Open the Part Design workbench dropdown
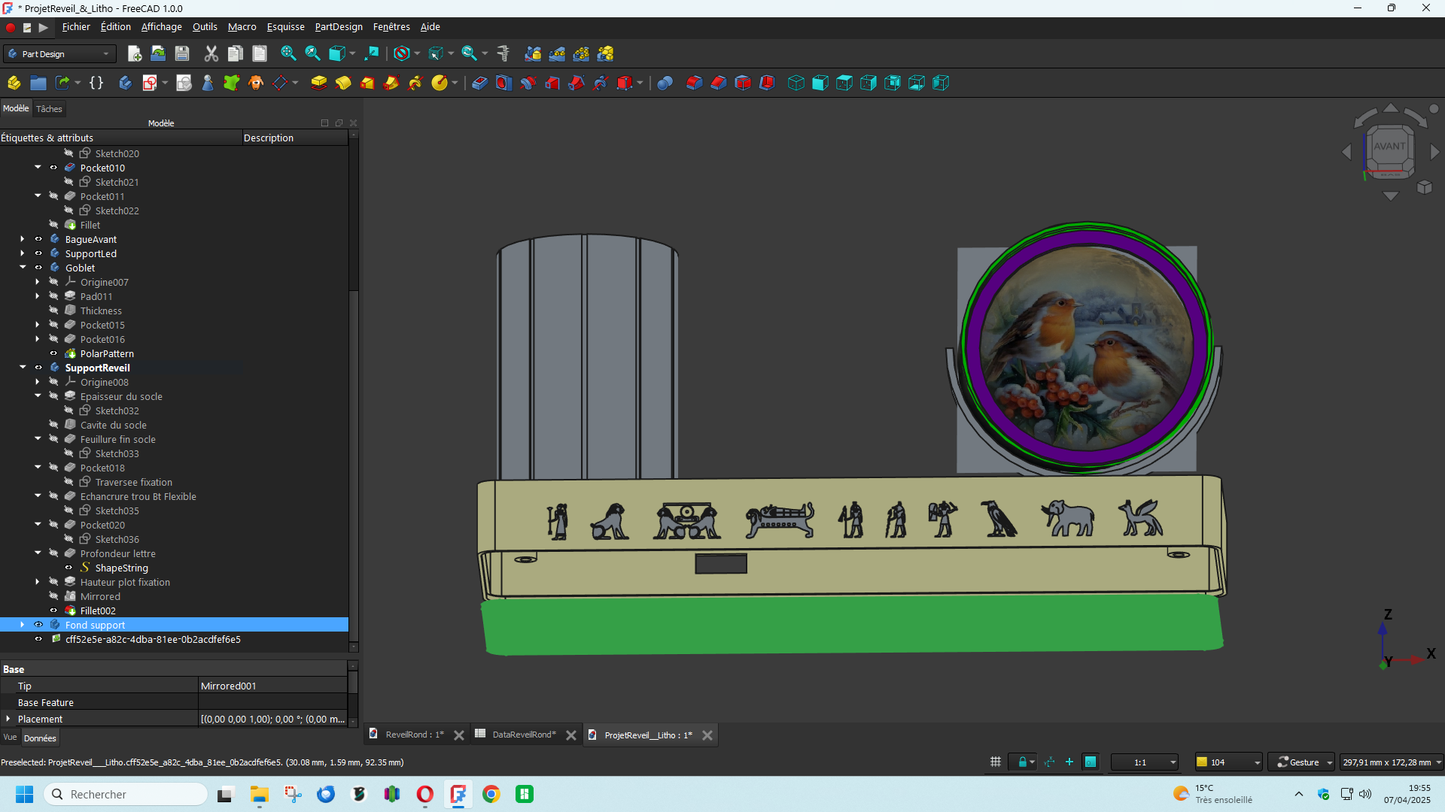The width and height of the screenshot is (1445, 812). [x=59, y=54]
